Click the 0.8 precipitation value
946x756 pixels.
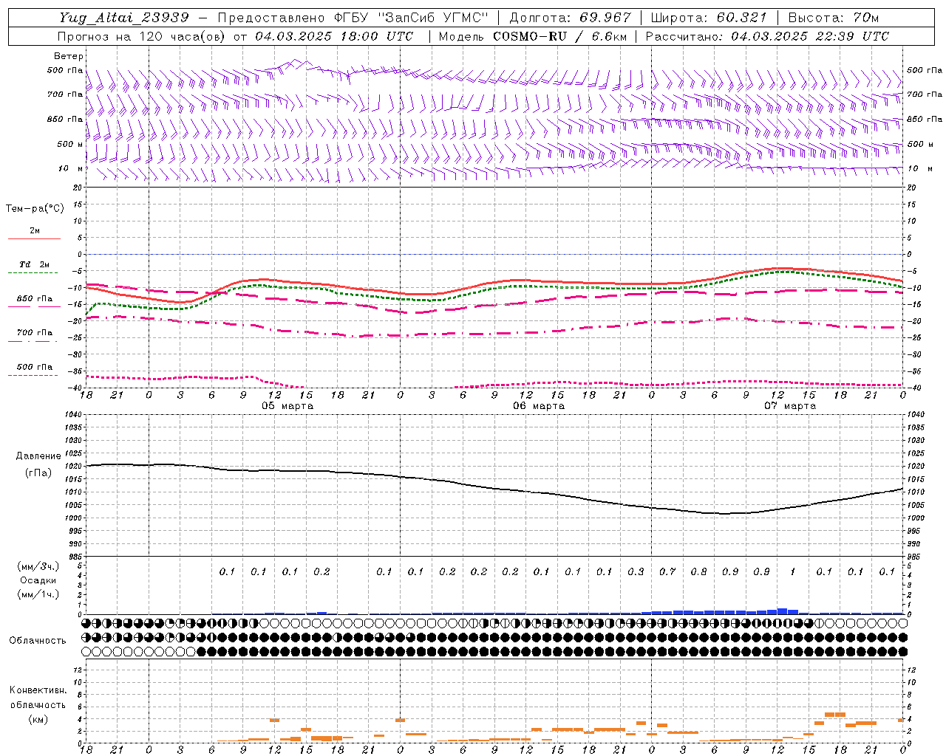click(698, 571)
